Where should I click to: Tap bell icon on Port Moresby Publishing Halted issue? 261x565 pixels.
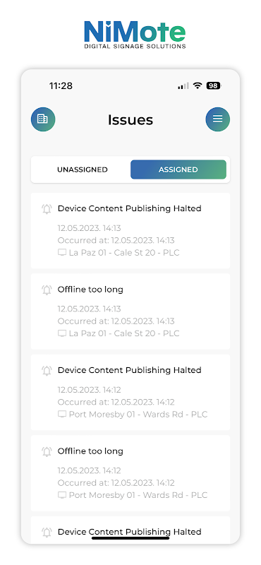tap(47, 371)
